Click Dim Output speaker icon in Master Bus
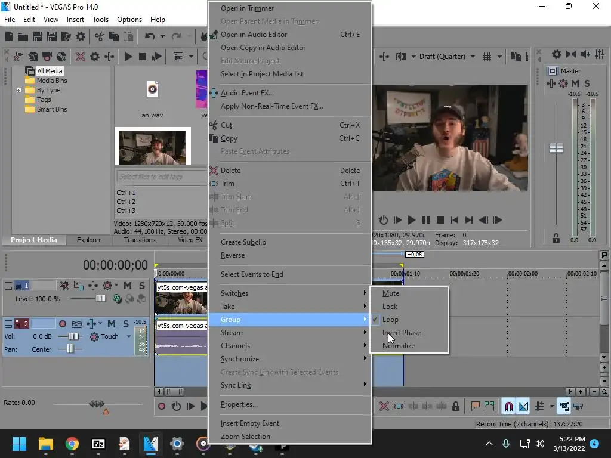The image size is (611, 458). (585, 54)
